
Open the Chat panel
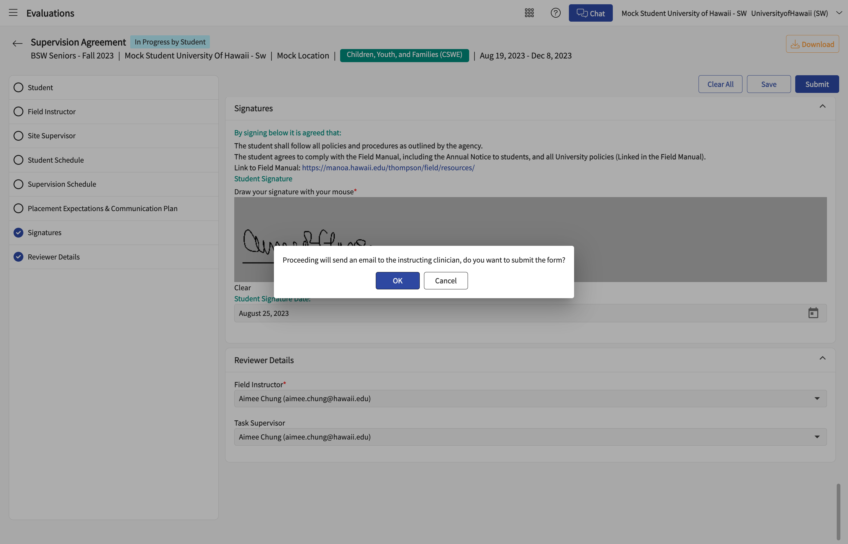pos(591,13)
